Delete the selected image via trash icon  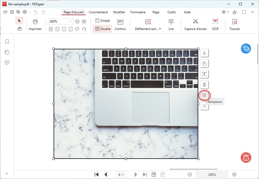204,85
